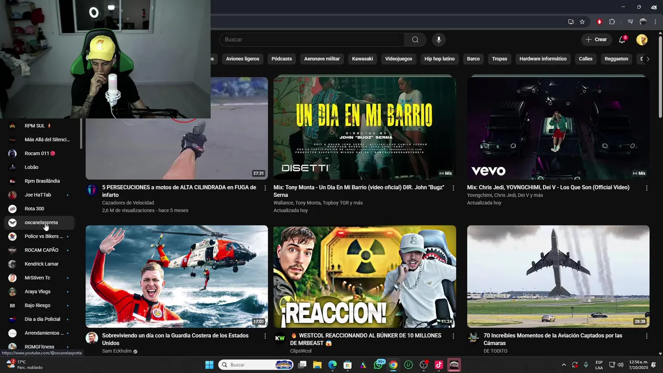Image resolution: width=663 pixels, height=373 pixels.
Task: Open MrStiven Tc subscription channel
Action: pyautogui.click(x=39, y=278)
